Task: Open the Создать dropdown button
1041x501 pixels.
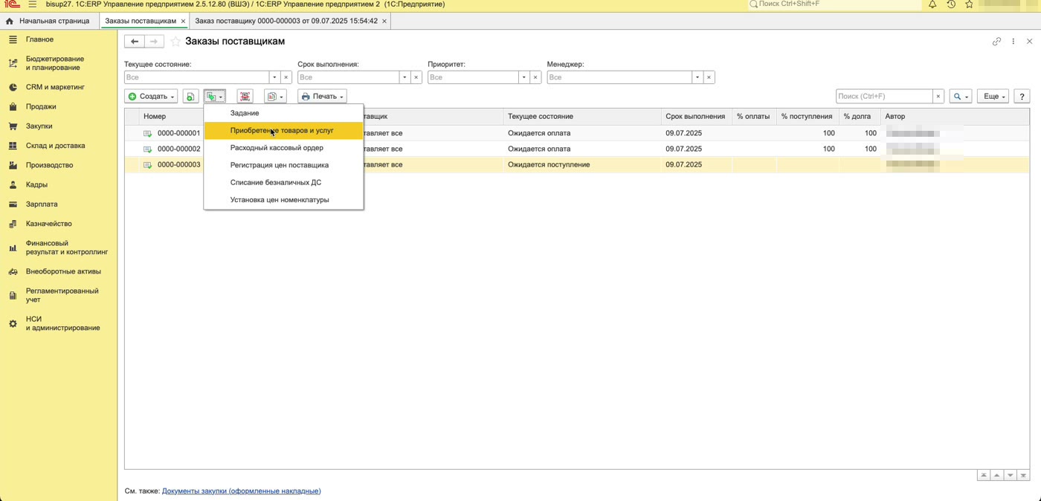Action: coord(151,97)
